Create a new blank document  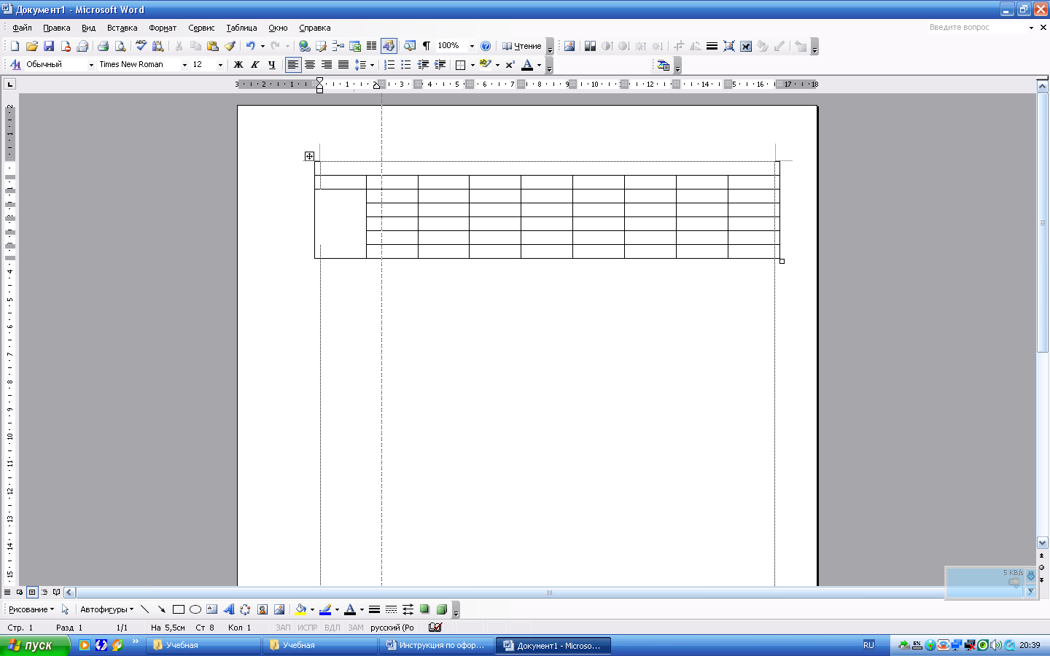pos(15,46)
